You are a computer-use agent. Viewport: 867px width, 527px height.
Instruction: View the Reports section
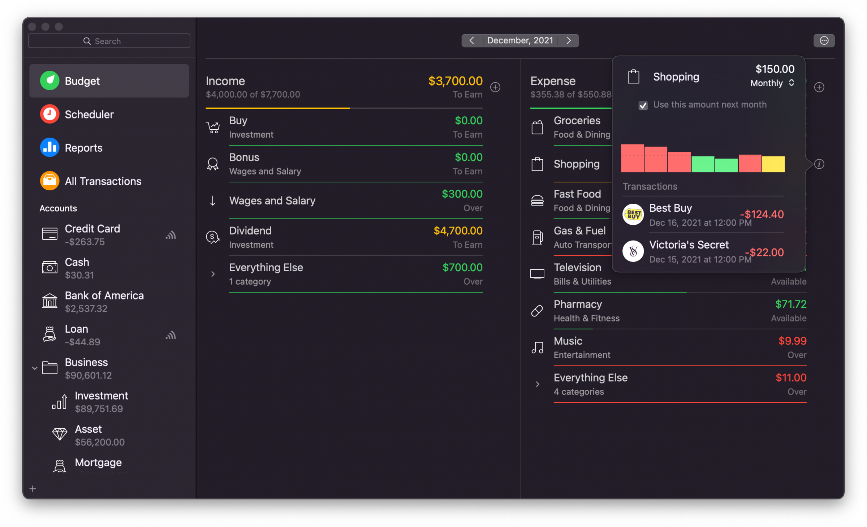(x=83, y=147)
